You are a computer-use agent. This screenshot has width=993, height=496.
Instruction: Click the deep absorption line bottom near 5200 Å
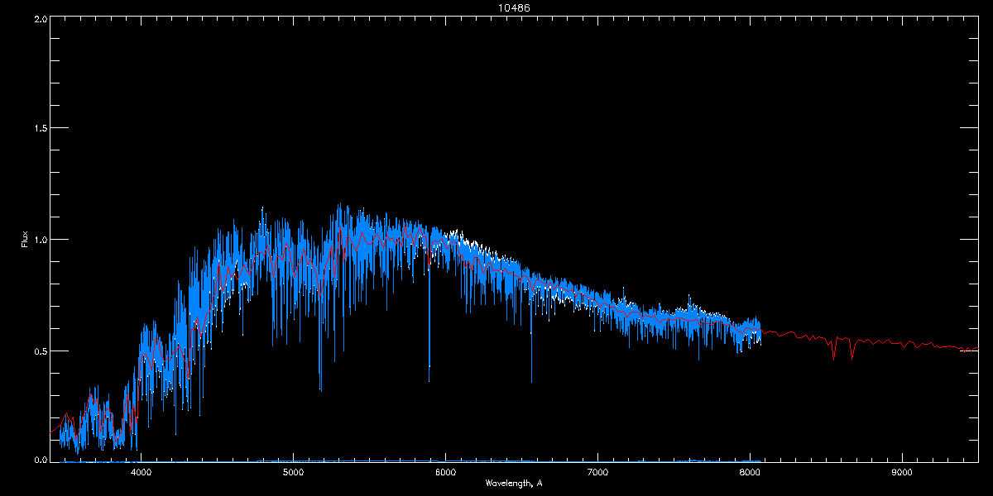(320, 389)
